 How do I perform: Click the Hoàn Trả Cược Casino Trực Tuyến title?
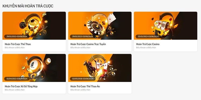click(88, 44)
